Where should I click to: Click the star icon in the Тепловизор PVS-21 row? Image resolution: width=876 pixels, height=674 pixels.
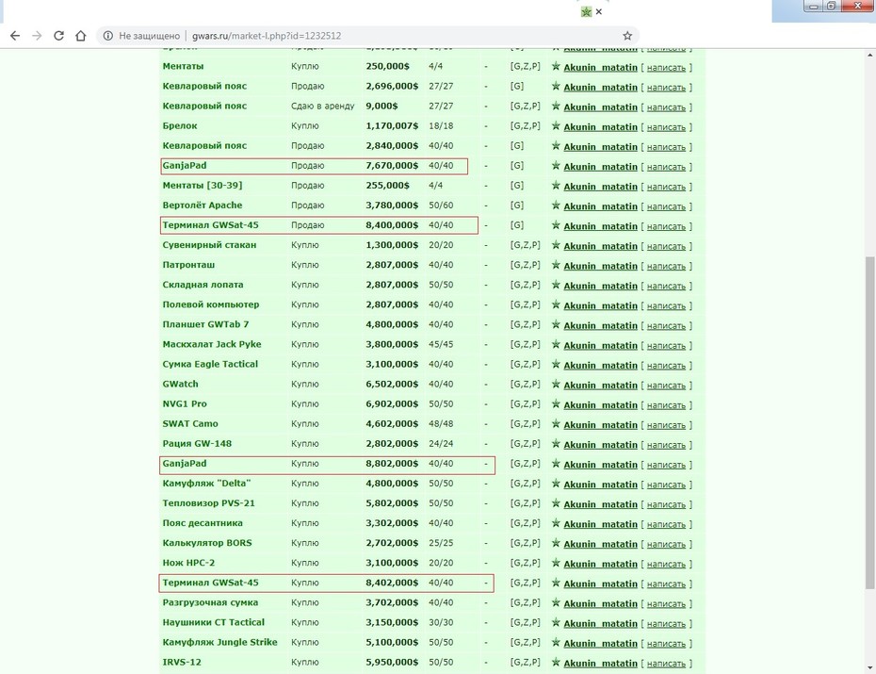click(556, 503)
